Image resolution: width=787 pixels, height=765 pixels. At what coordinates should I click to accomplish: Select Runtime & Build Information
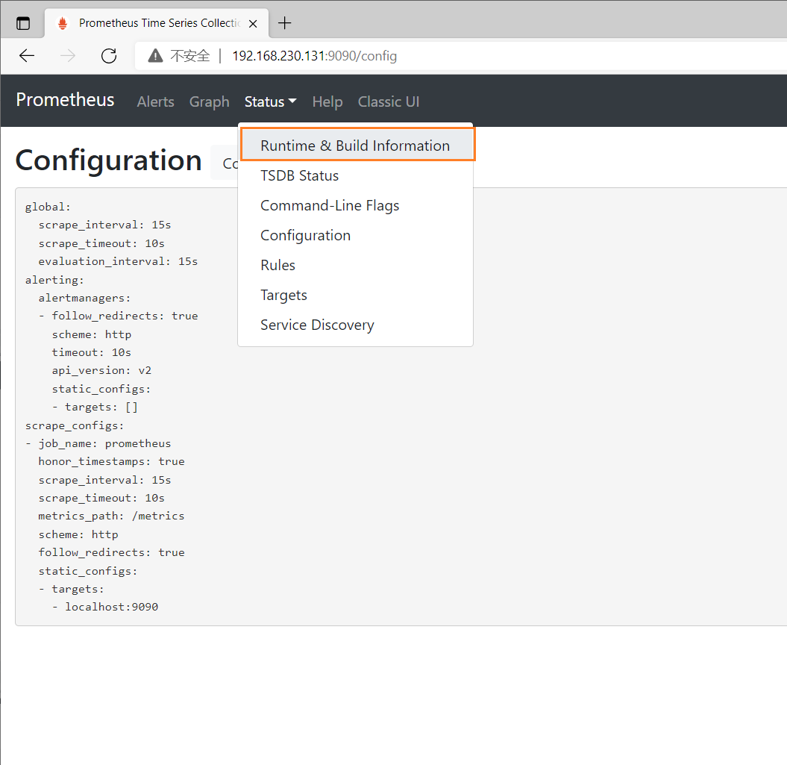click(355, 146)
